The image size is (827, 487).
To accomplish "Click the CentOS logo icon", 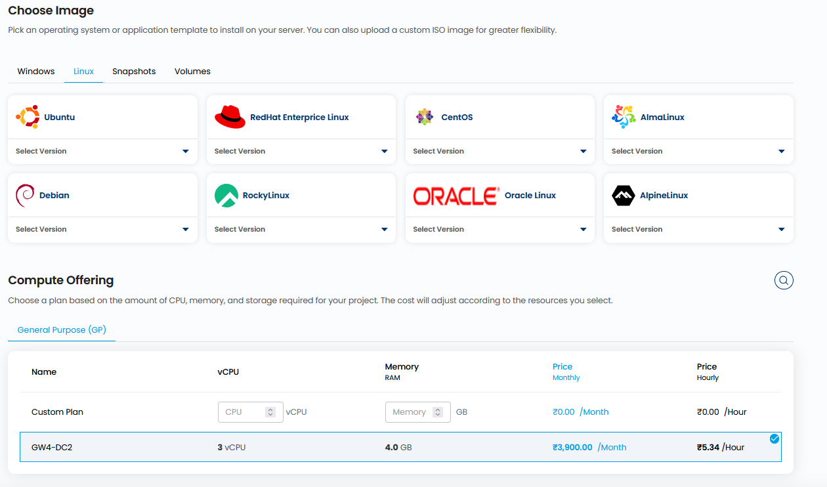I will (425, 117).
